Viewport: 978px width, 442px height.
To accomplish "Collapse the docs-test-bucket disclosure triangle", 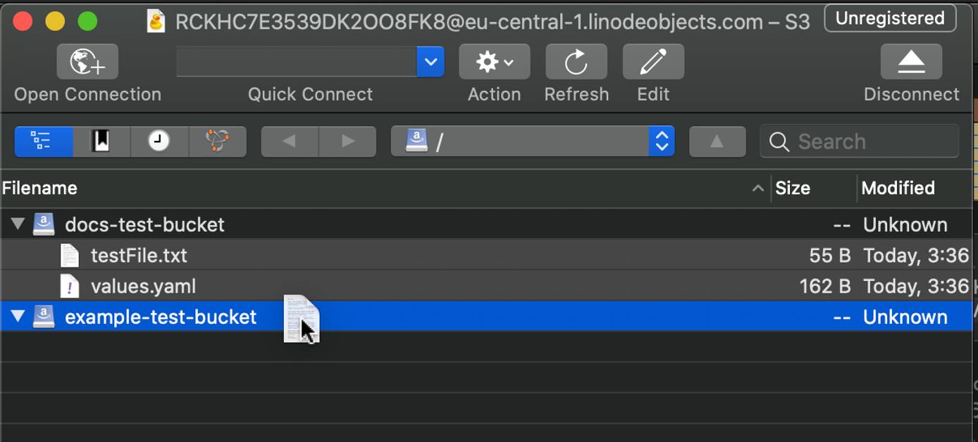I will (x=18, y=224).
